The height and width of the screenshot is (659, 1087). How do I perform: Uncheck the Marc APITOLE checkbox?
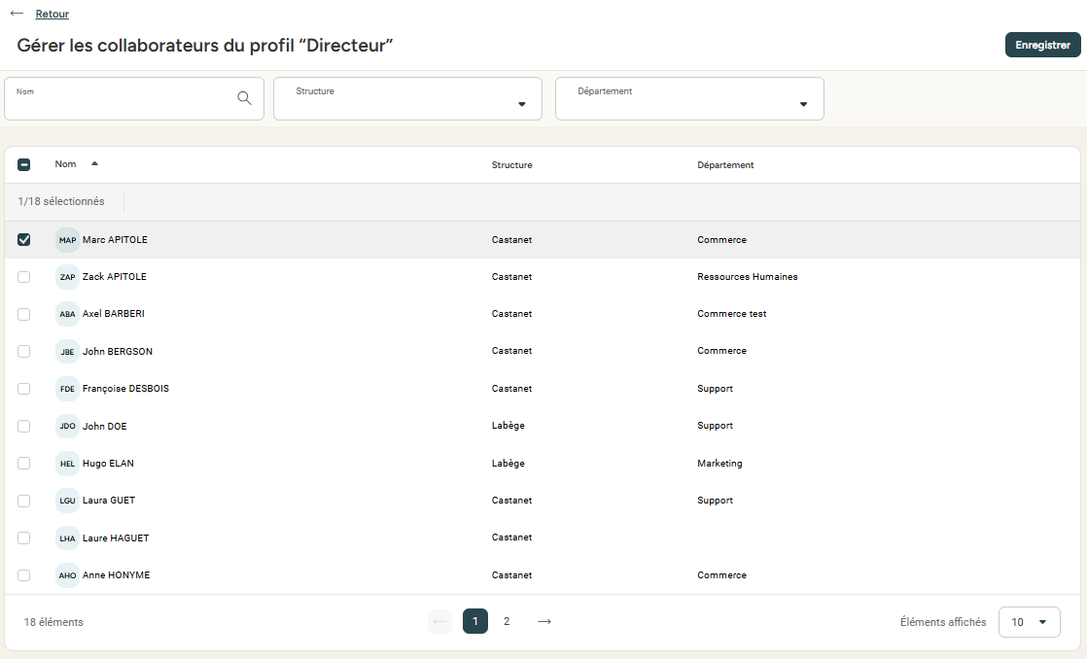click(x=24, y=240)
